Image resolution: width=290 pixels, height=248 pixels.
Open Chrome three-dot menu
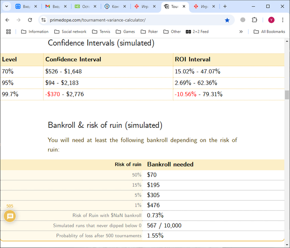[x=283, y=20]
